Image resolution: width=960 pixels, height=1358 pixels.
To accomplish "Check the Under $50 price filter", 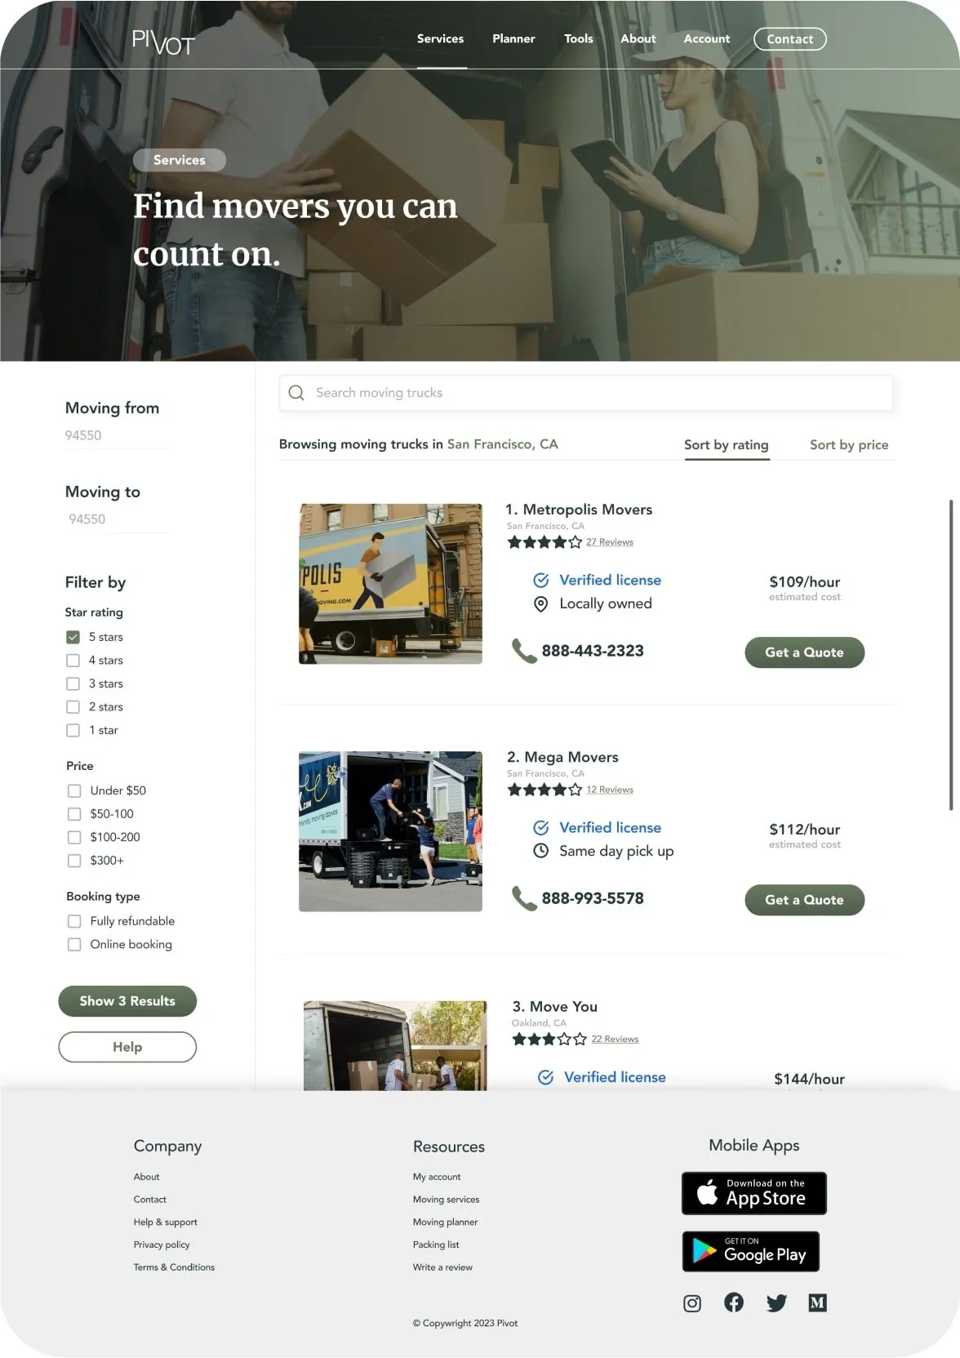I will click(x=74, y=790).
